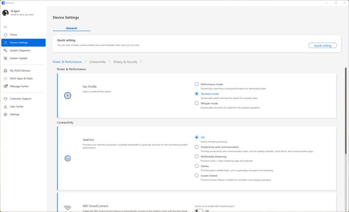Viewport: 349px width, 212px height.
Task: Click the user profile avatar
Action: (x=6, y=13)
